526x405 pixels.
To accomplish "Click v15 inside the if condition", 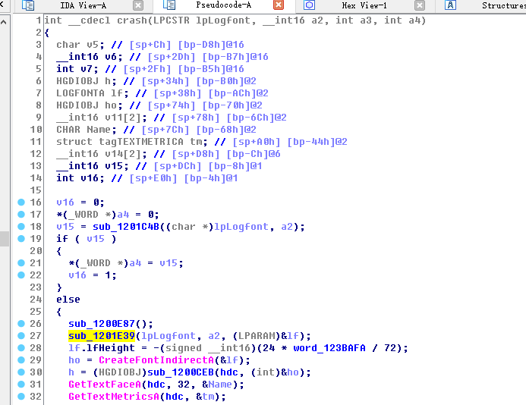I will [96, 239].
